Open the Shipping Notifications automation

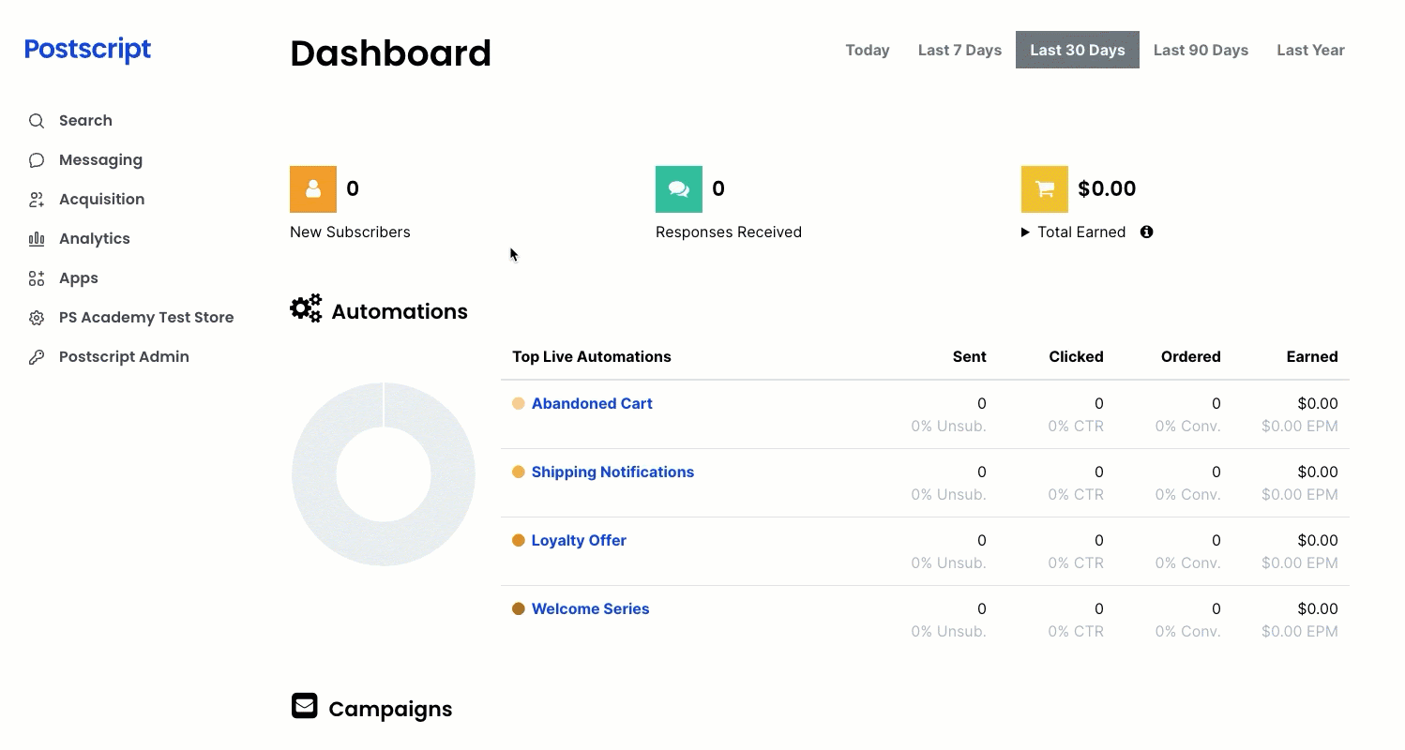612,472
